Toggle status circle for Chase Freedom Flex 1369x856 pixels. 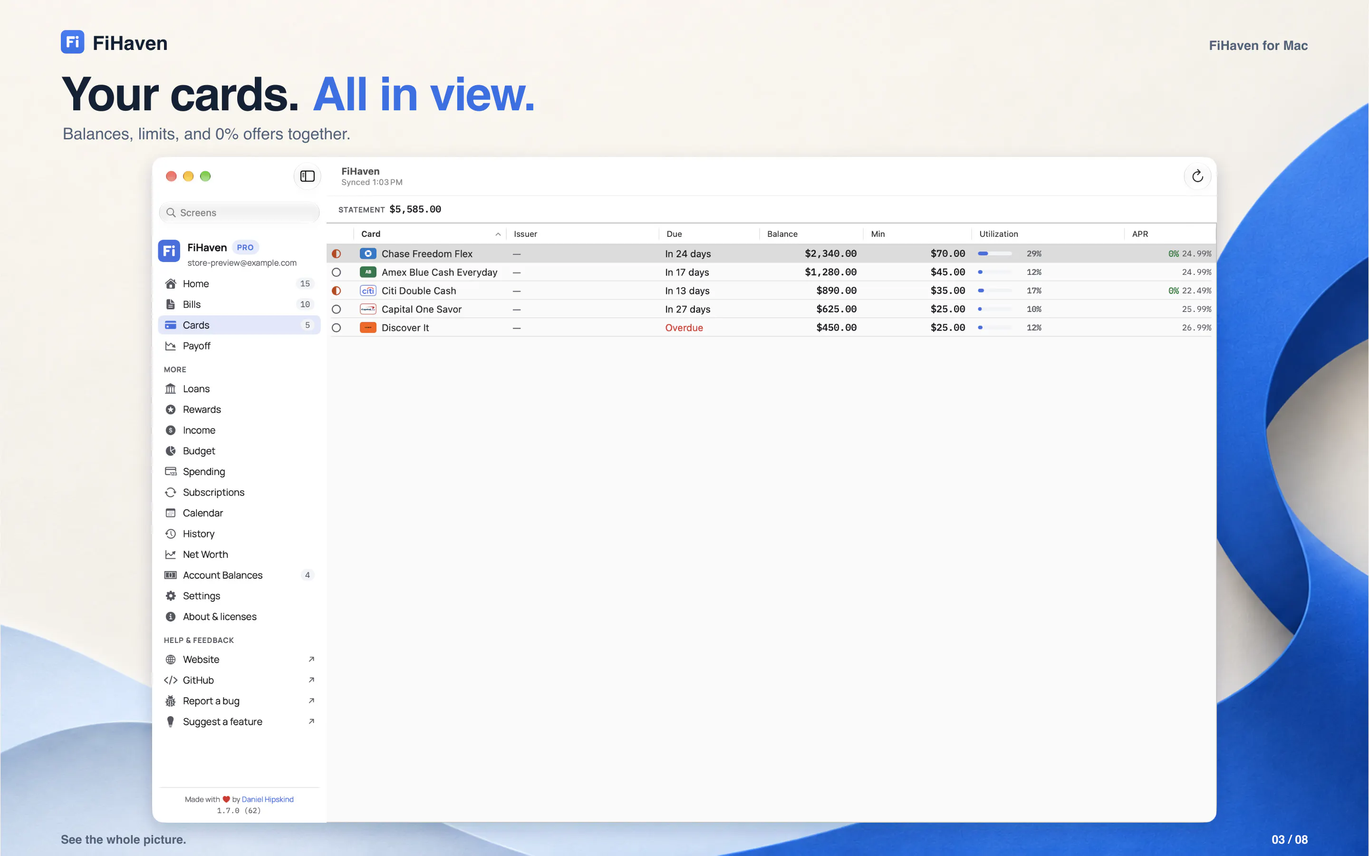point(336,253)
